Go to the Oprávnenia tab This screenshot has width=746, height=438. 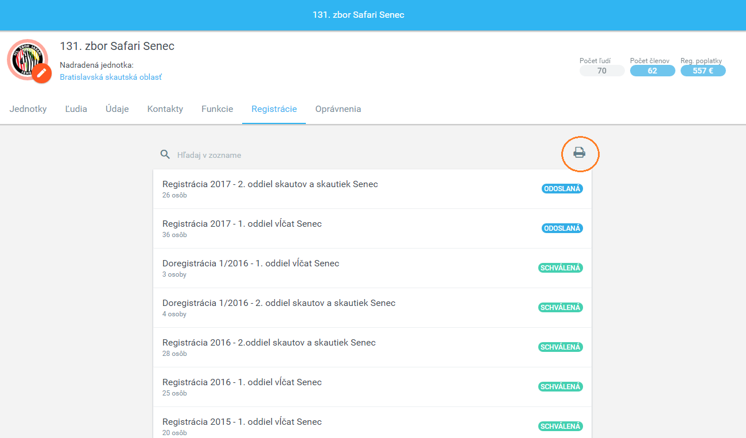pos(338,109)
